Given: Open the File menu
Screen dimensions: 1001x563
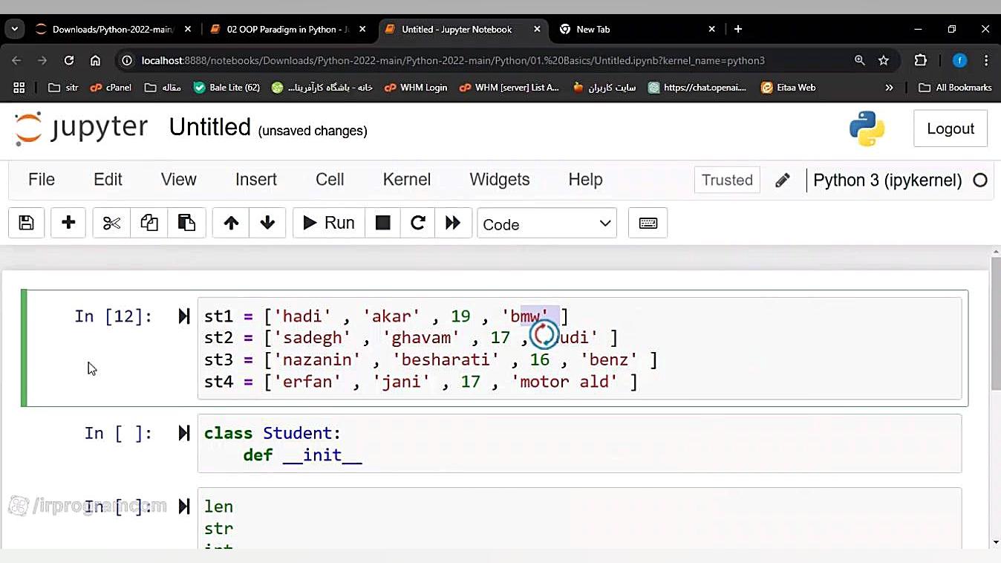Looking at the screenshot, I should pos(42,180).
